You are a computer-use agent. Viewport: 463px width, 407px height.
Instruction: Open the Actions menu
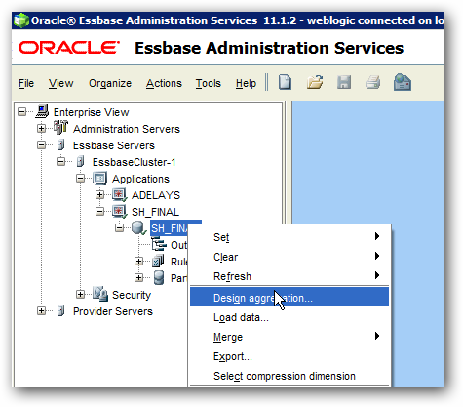point(164,83)
